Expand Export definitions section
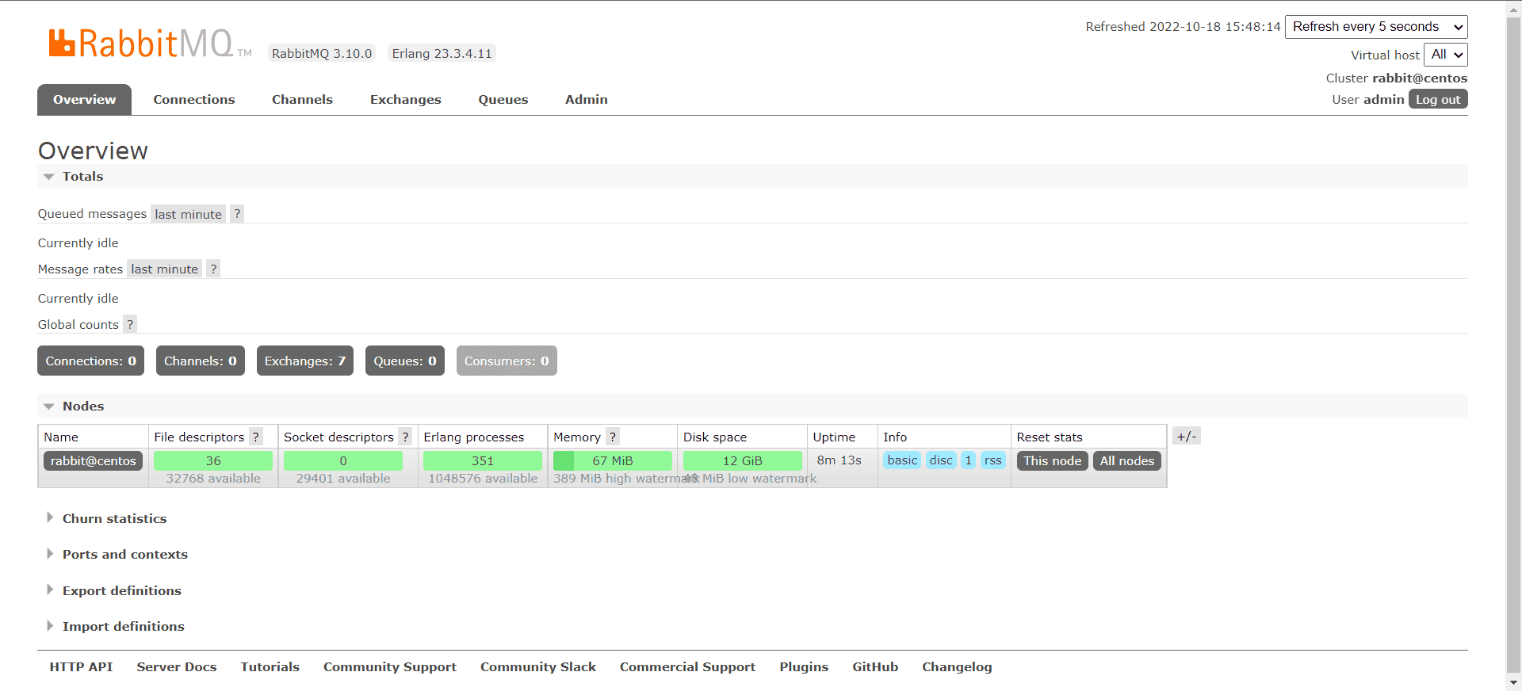 121,591
